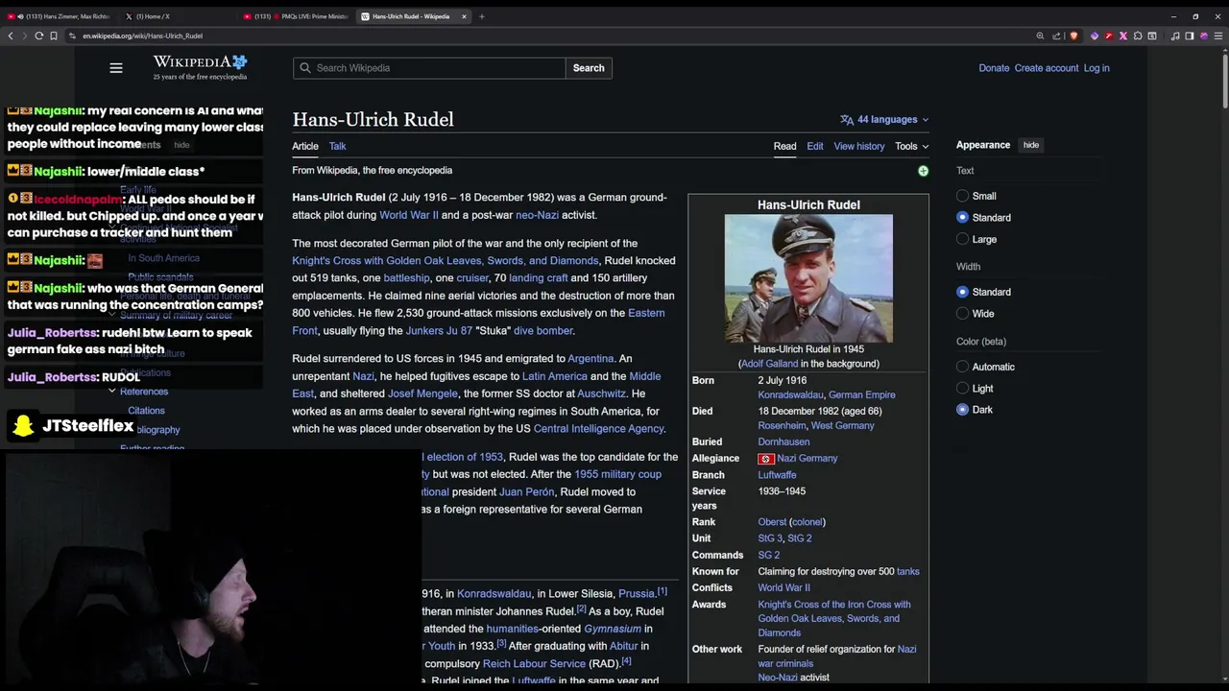
Task: Select Large text size
Action: 963,239
